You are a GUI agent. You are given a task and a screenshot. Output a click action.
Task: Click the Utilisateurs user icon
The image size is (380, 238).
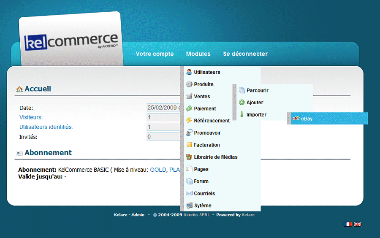(189, 72)
